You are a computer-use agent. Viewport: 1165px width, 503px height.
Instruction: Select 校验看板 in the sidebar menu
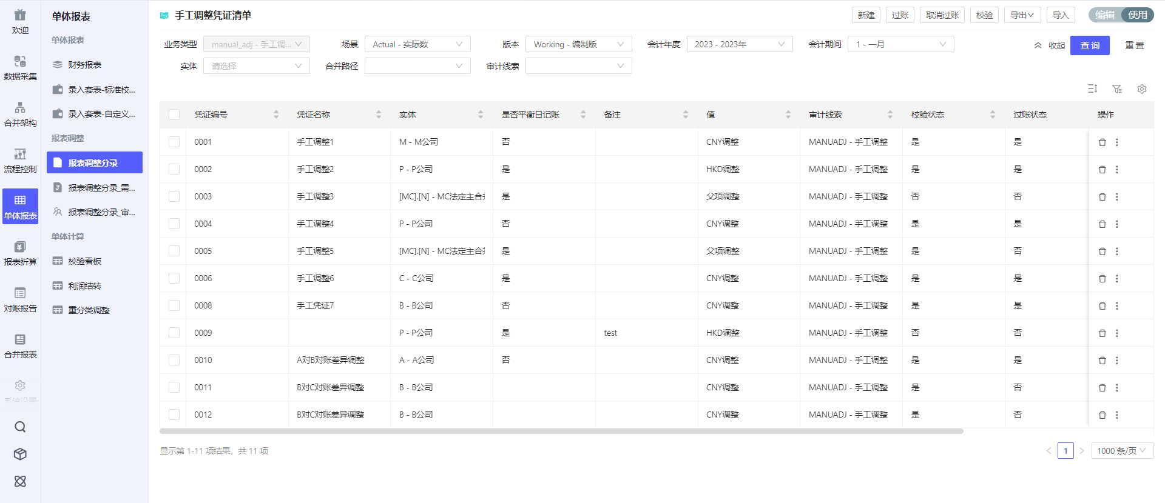coord(85,261)
